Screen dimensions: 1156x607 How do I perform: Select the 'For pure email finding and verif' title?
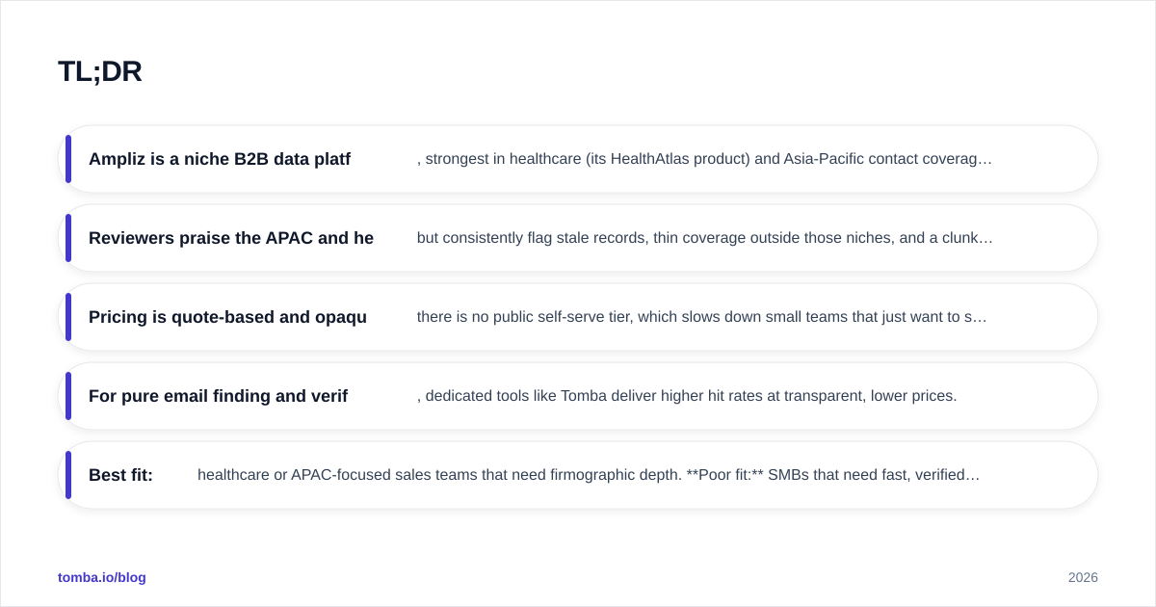point(218,396)
